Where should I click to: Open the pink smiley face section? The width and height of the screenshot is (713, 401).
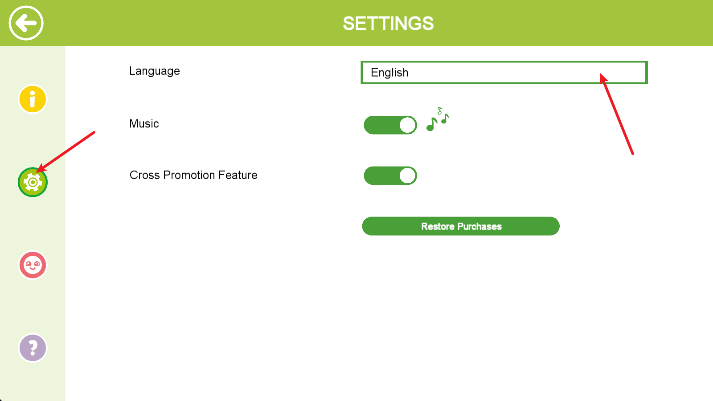click(33, 265)
